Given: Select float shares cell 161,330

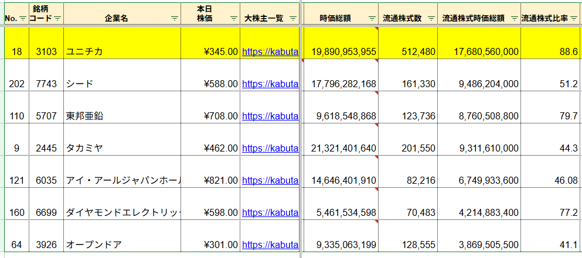Looking at the screenshot, I should 408,75.
